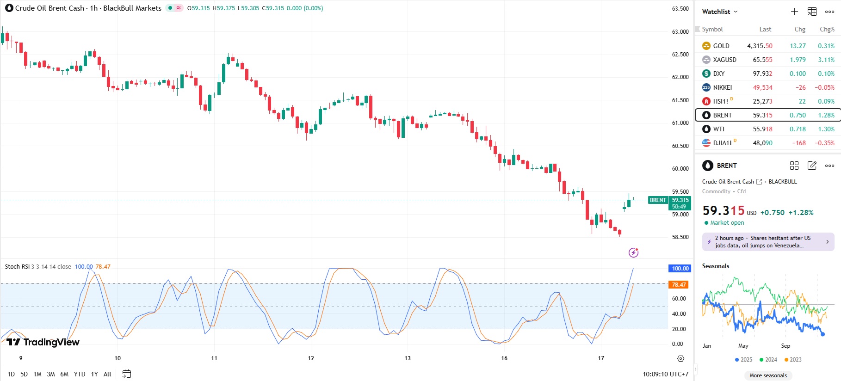Expand the news headline chevron arrow

coord(828,242)
